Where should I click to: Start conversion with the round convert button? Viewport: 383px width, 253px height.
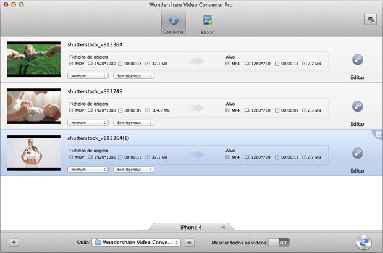coord(363,243)
